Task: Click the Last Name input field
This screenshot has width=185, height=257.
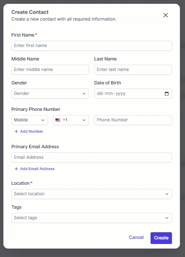Action: (x=133, y=70)
